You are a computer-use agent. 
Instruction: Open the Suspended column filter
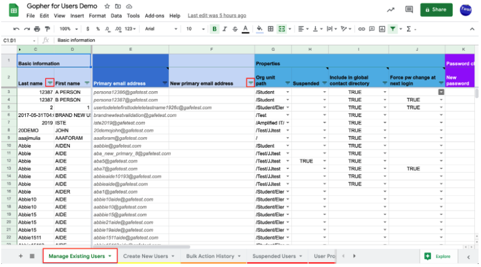[x=324, y=83]
